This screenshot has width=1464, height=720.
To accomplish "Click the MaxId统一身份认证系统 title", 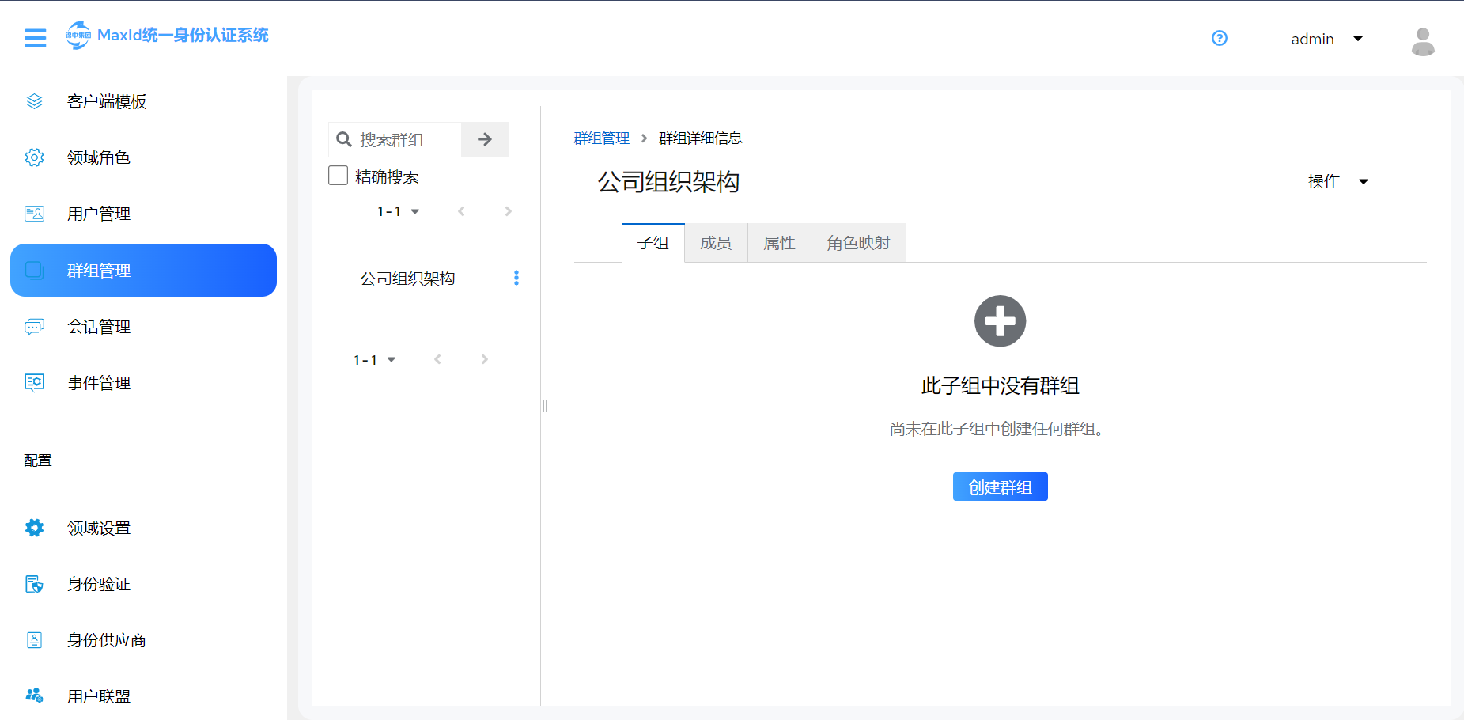I will click(x=183, y=35).
